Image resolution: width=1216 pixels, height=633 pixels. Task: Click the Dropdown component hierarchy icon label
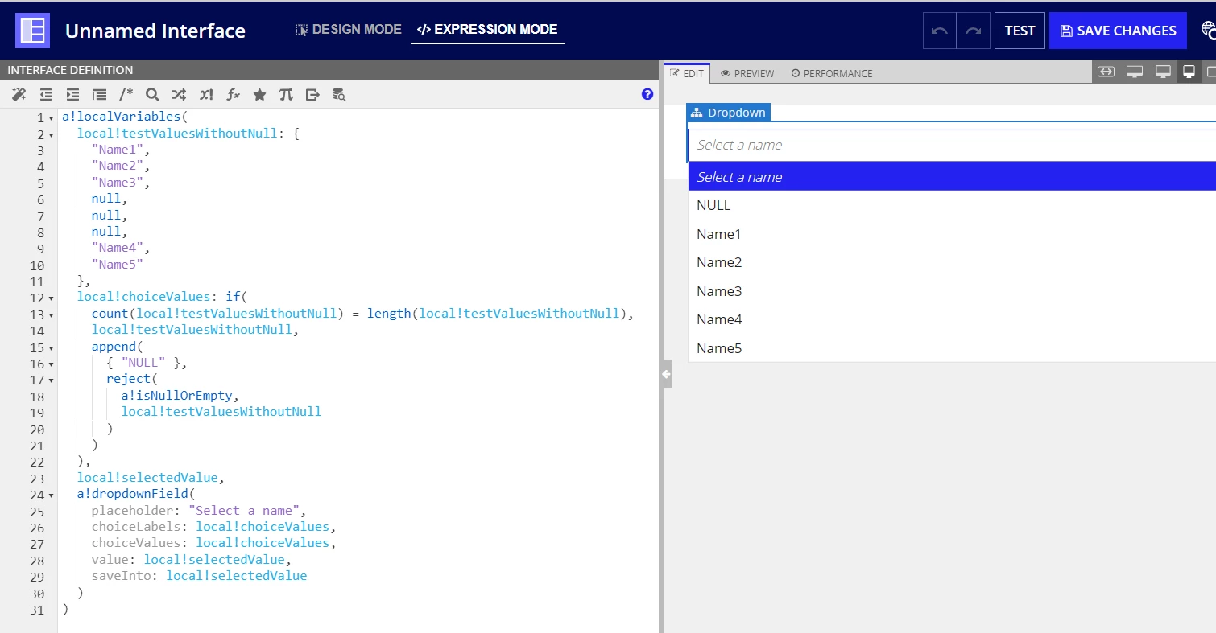pyautogui.click(x=728, y=113)
